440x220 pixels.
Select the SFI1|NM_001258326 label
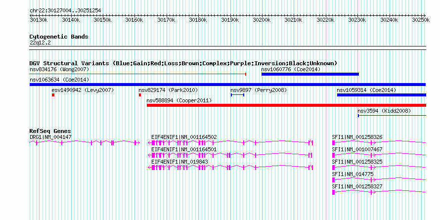(x=357, y=137)
